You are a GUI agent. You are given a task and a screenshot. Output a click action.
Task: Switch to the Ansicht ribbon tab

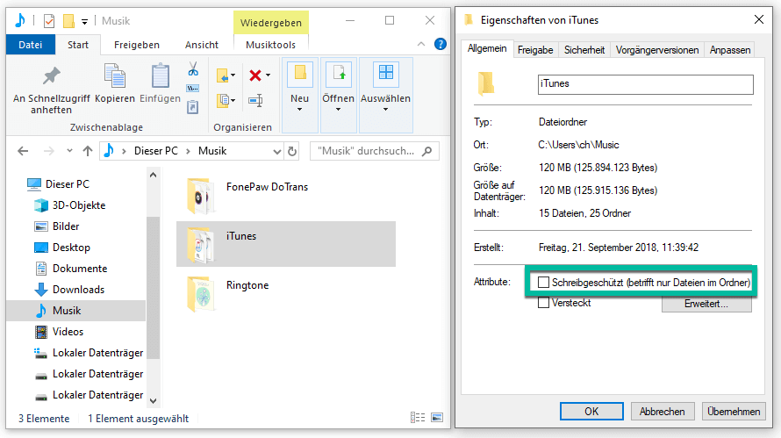pos(202,45)
